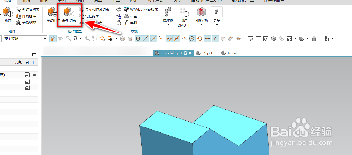Toggle the orange assembly cube selection filter

53,39
